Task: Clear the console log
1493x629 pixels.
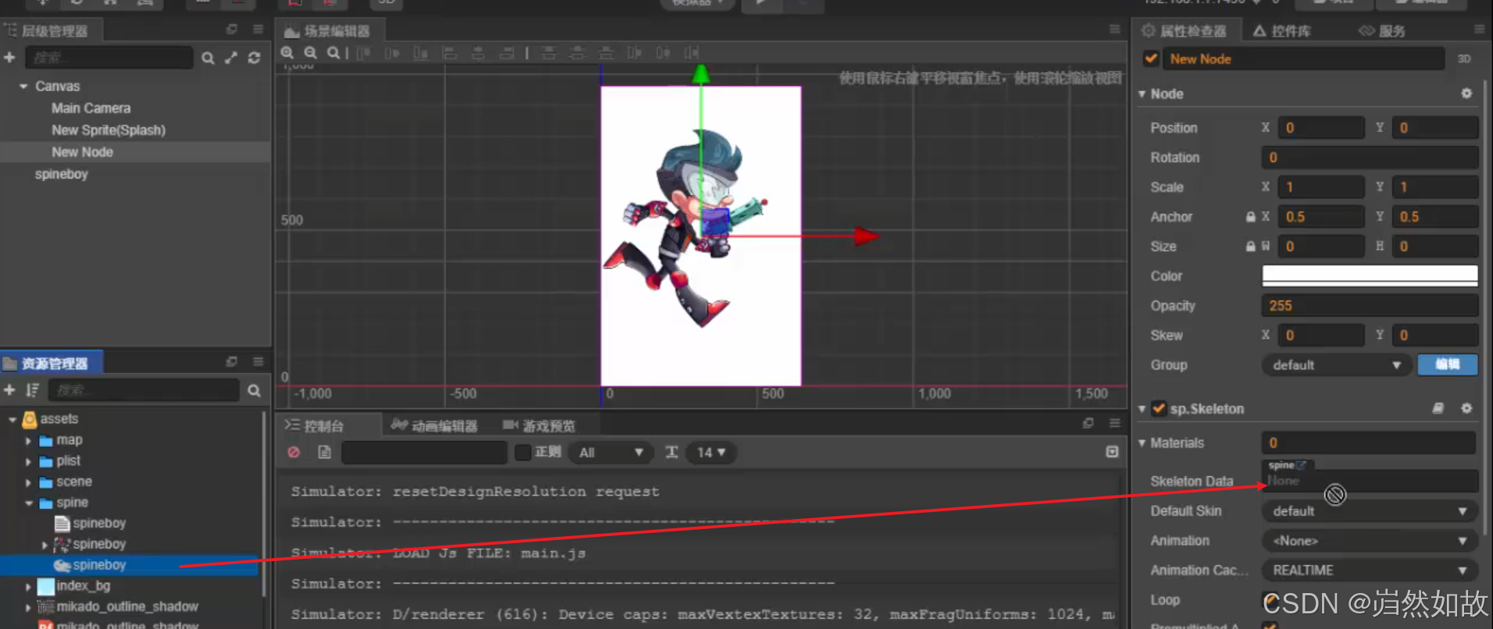Action: [x=294, y=453]
